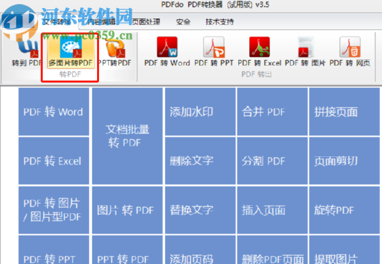Open the 替换文字 tile
This screenshot has height=264, width=382.
pyautogui.click(x=200, y=210)
